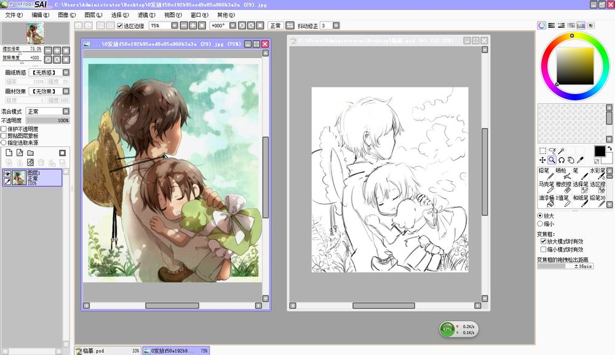Click the 正常 toolbar mode button

276,25
